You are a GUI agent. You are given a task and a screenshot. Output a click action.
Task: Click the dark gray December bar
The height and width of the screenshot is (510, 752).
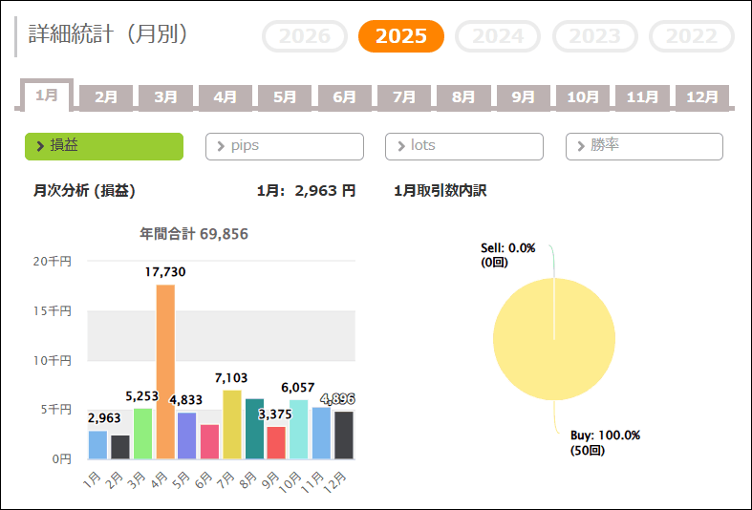point(344,436)
